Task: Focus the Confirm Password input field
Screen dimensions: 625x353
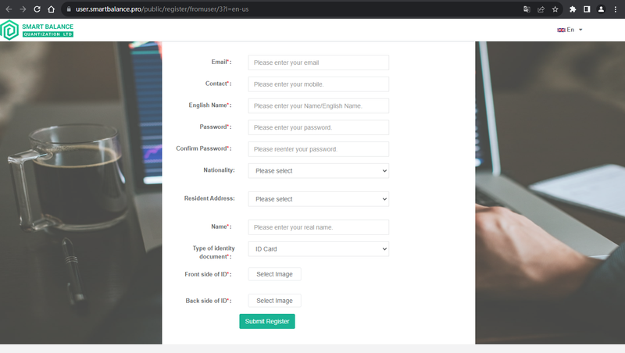Action: pos(319,149)
